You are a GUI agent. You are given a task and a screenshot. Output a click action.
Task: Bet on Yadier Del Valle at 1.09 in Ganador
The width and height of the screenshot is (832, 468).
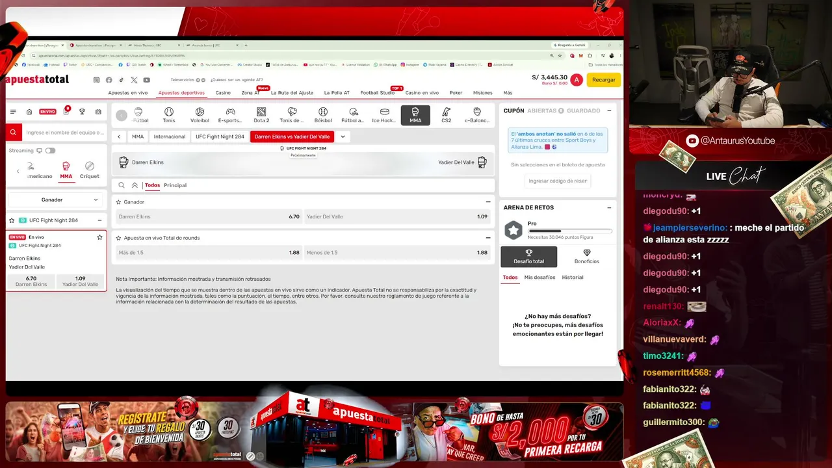[397, 216]
